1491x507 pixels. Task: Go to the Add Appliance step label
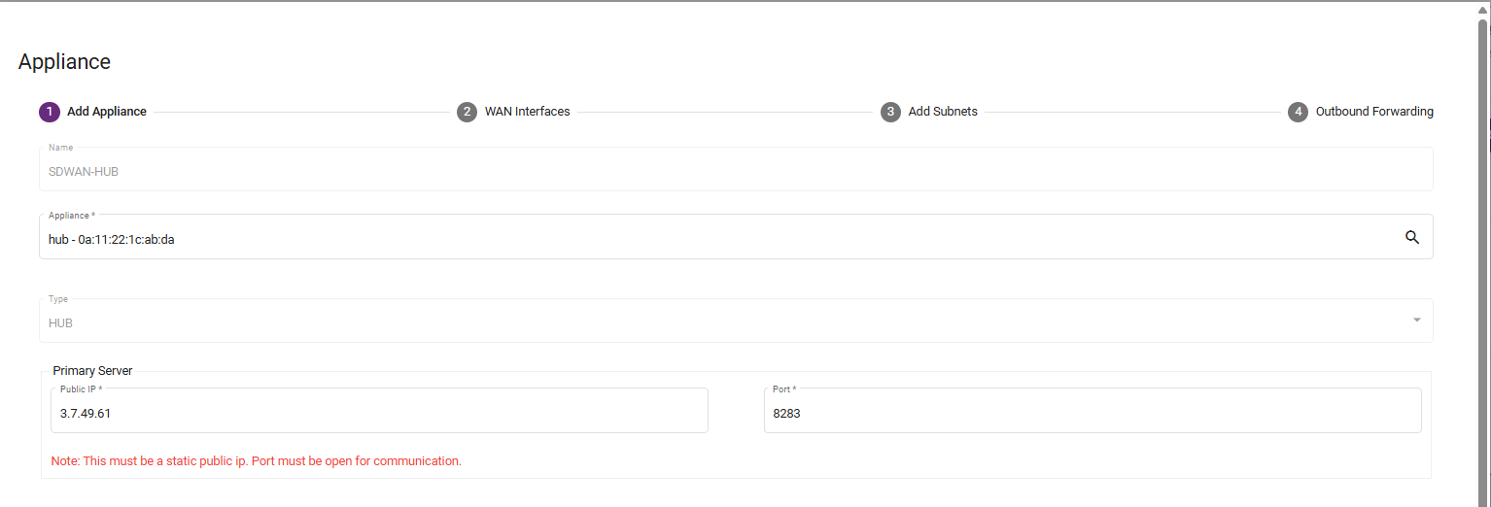[x=107, y=112]
